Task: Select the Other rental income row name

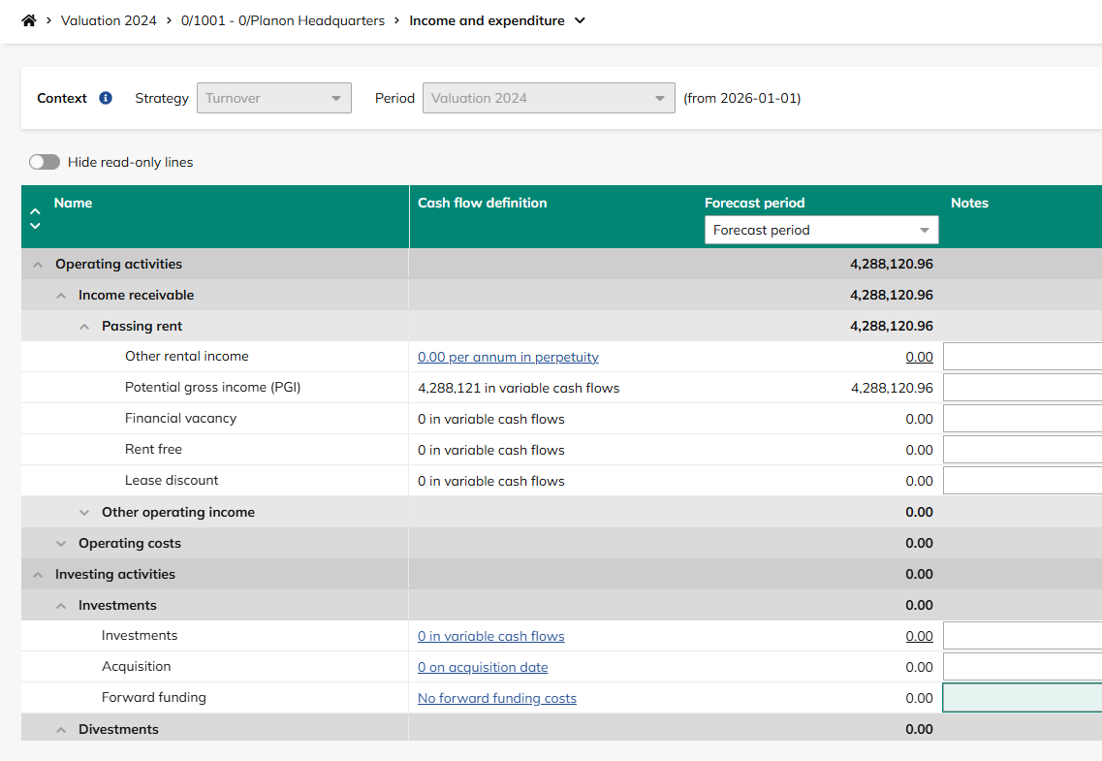Action: [x=187, y=356]
